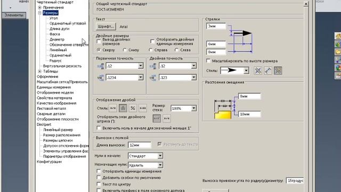Open Единицы измерения settings page
This screenshot has height=192, width=341.
pyautogui.click(x=54, y=87)
